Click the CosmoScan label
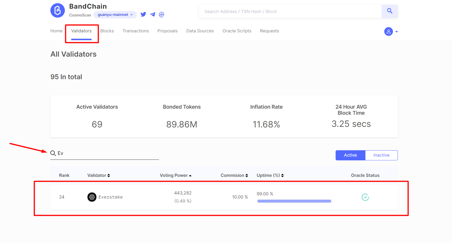The height and width of the screenshot is (243, 452). [x=80, y=15]
